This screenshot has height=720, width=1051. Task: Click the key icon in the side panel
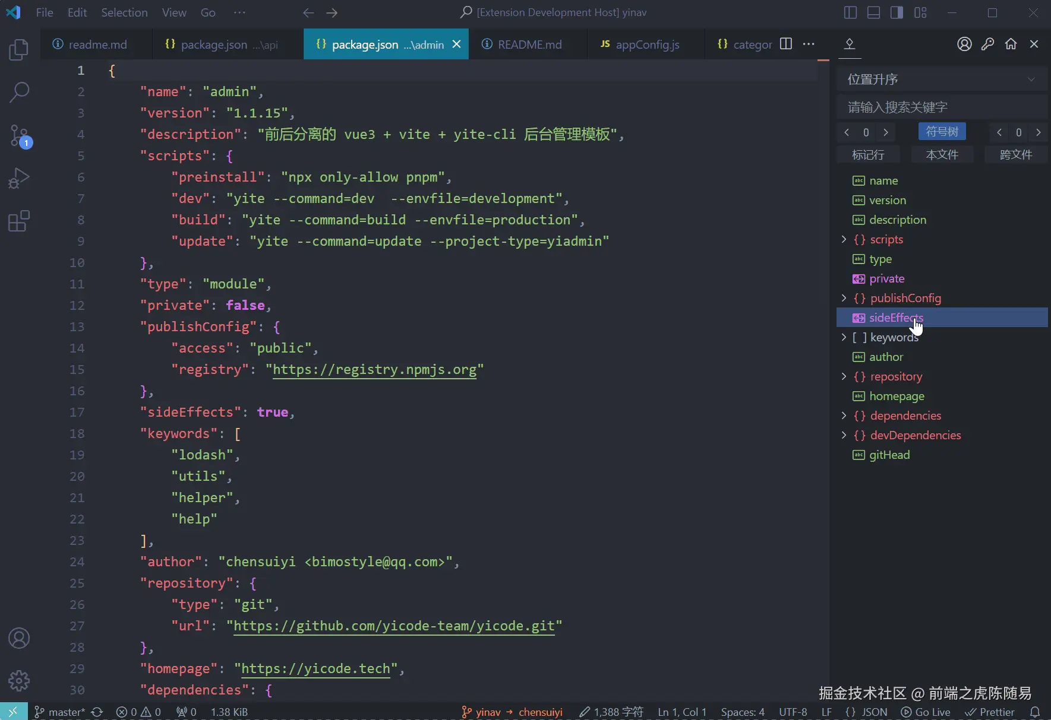(987, 44)
